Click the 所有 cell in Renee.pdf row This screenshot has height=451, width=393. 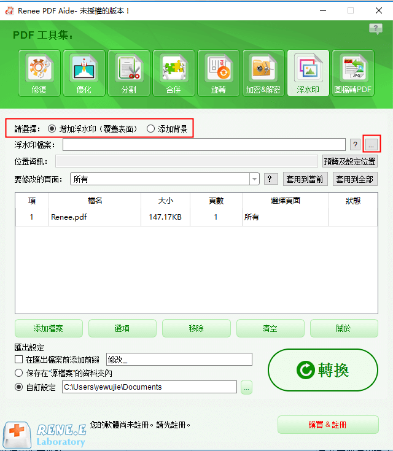click(x=285, y=217)
